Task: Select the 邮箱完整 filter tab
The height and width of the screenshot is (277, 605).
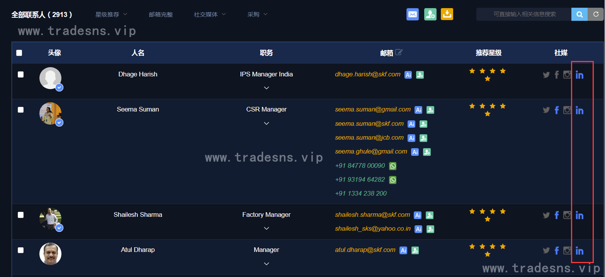Action: click(161, 14)
